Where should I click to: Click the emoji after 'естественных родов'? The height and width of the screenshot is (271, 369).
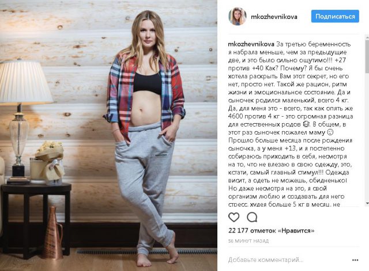pyautogui.click(x=306, y=124)
